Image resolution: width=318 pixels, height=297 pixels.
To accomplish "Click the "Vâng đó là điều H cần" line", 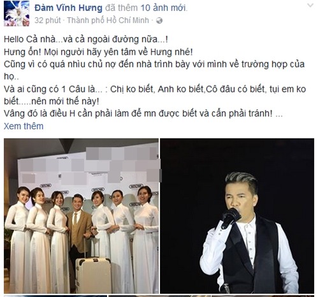I will [x=143, y=113].
